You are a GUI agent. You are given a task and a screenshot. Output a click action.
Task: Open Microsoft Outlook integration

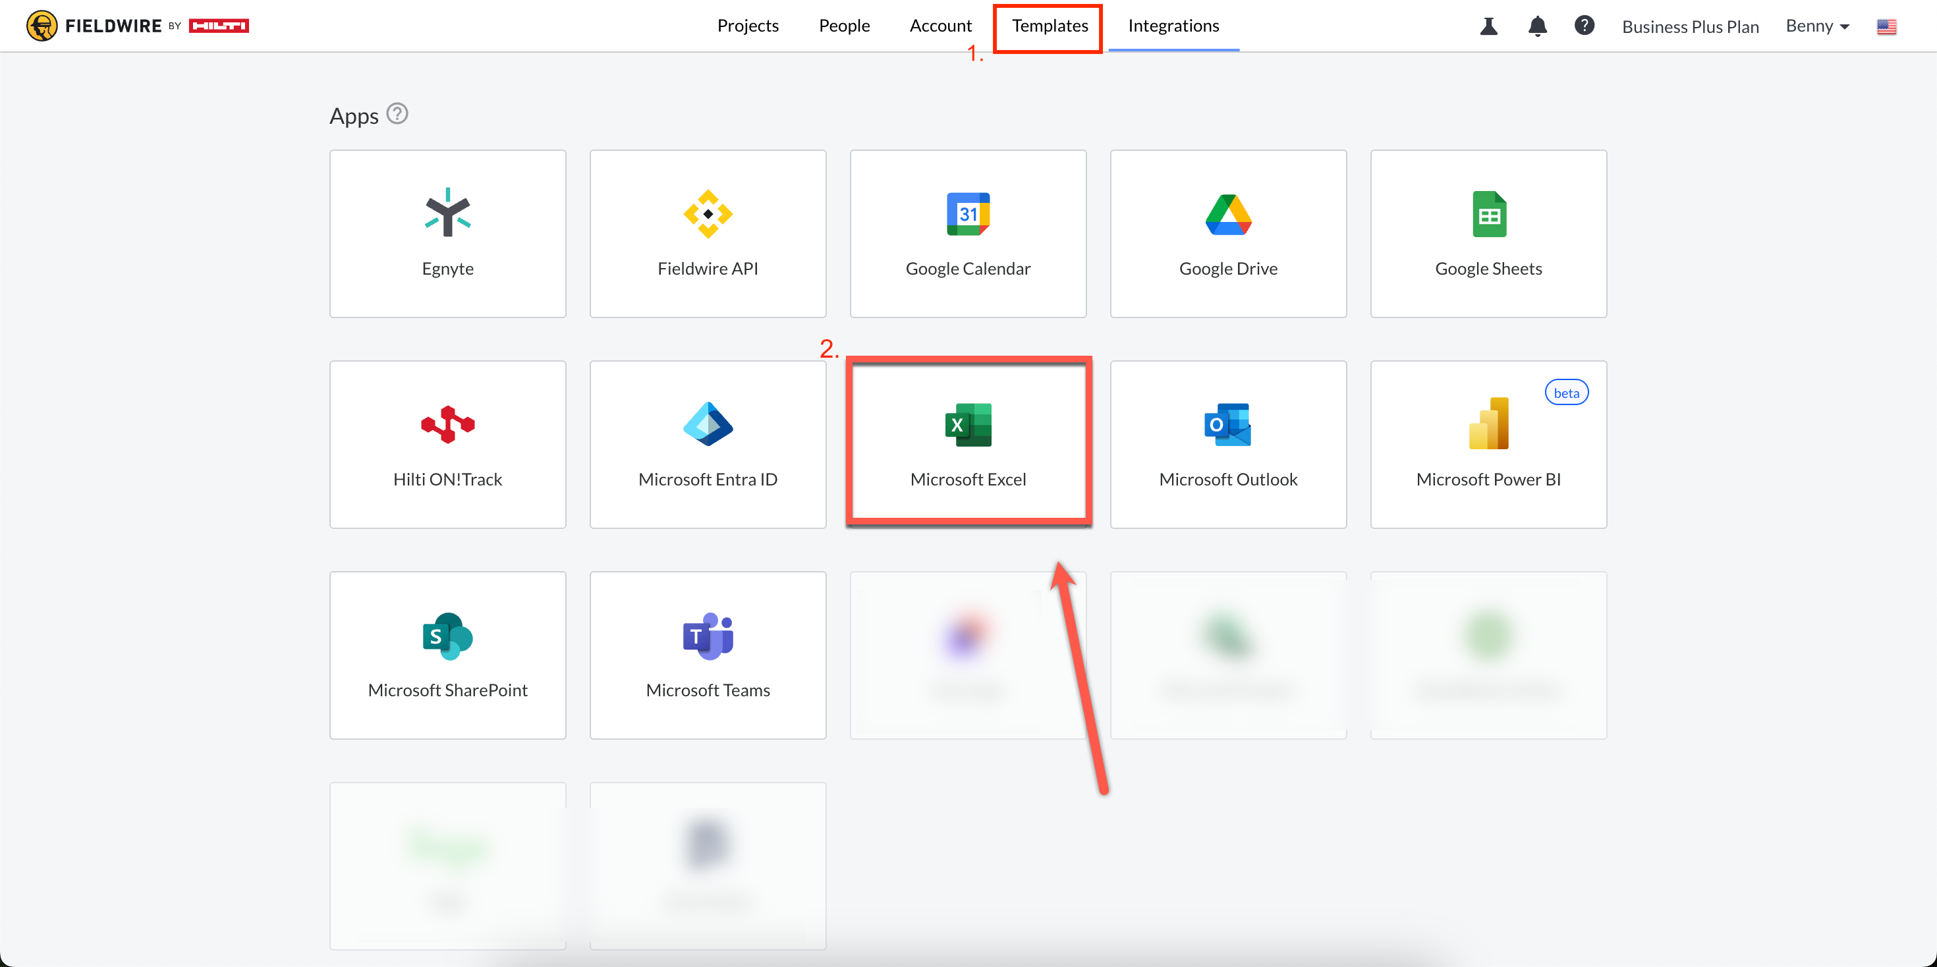pos(1228,443)
